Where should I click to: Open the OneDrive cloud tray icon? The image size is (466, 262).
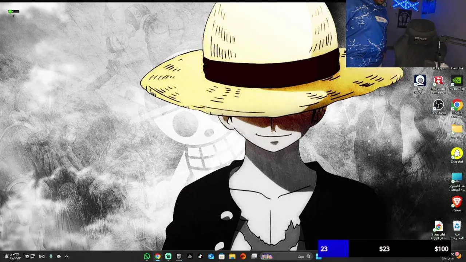point(59,256)
